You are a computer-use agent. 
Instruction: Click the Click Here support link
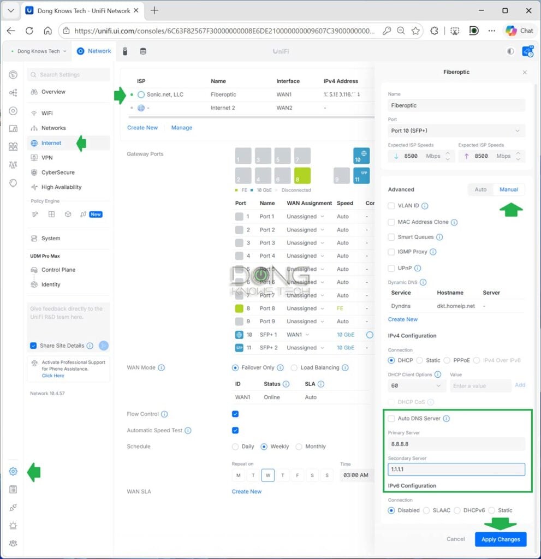tap(53, 376)
